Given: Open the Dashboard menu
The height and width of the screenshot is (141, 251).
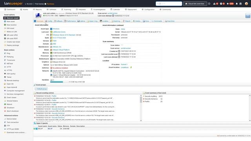Looking at the screenshot, I should tap(10, 9).
